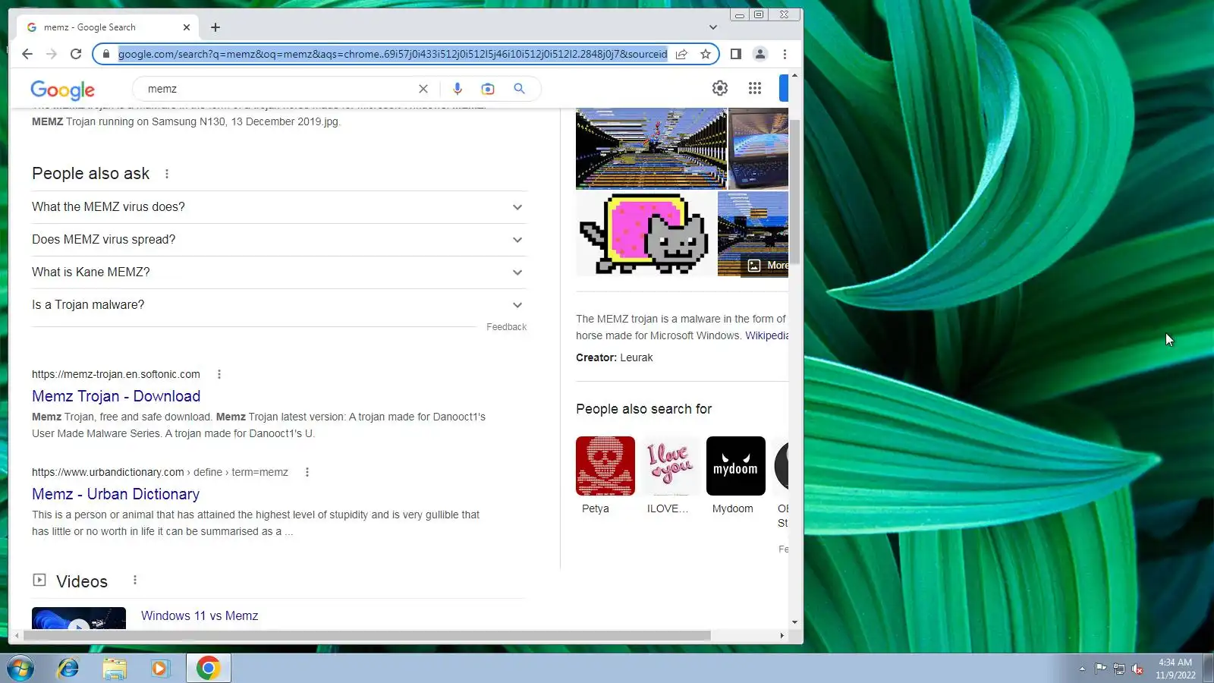This screenshot has height=683, width=1214.
Task: Open the MEMZ tunnel glitch screenshot
Action: (x=651, y=148)
